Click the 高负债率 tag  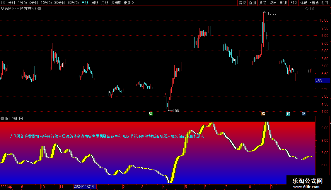[x=73, y=136]
